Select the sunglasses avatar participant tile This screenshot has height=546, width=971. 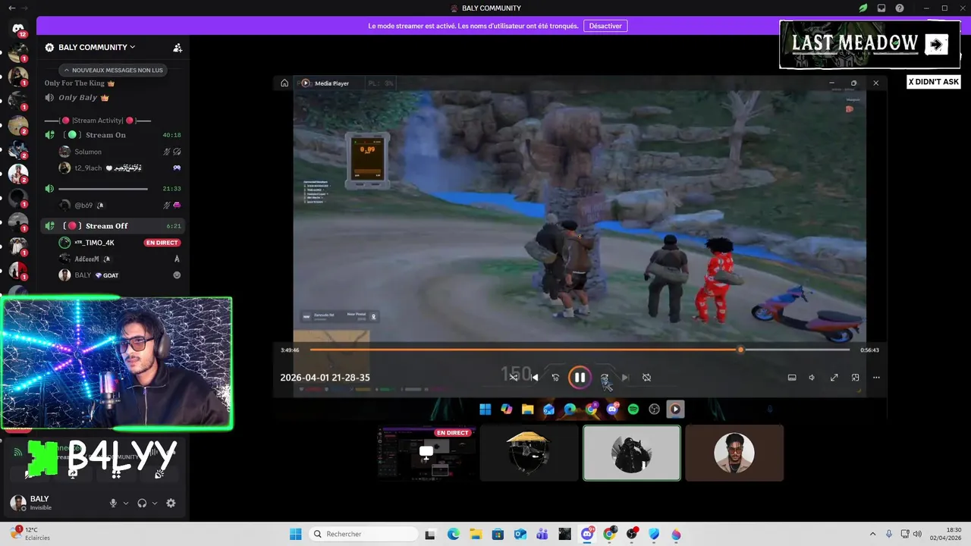coord(734,453)
